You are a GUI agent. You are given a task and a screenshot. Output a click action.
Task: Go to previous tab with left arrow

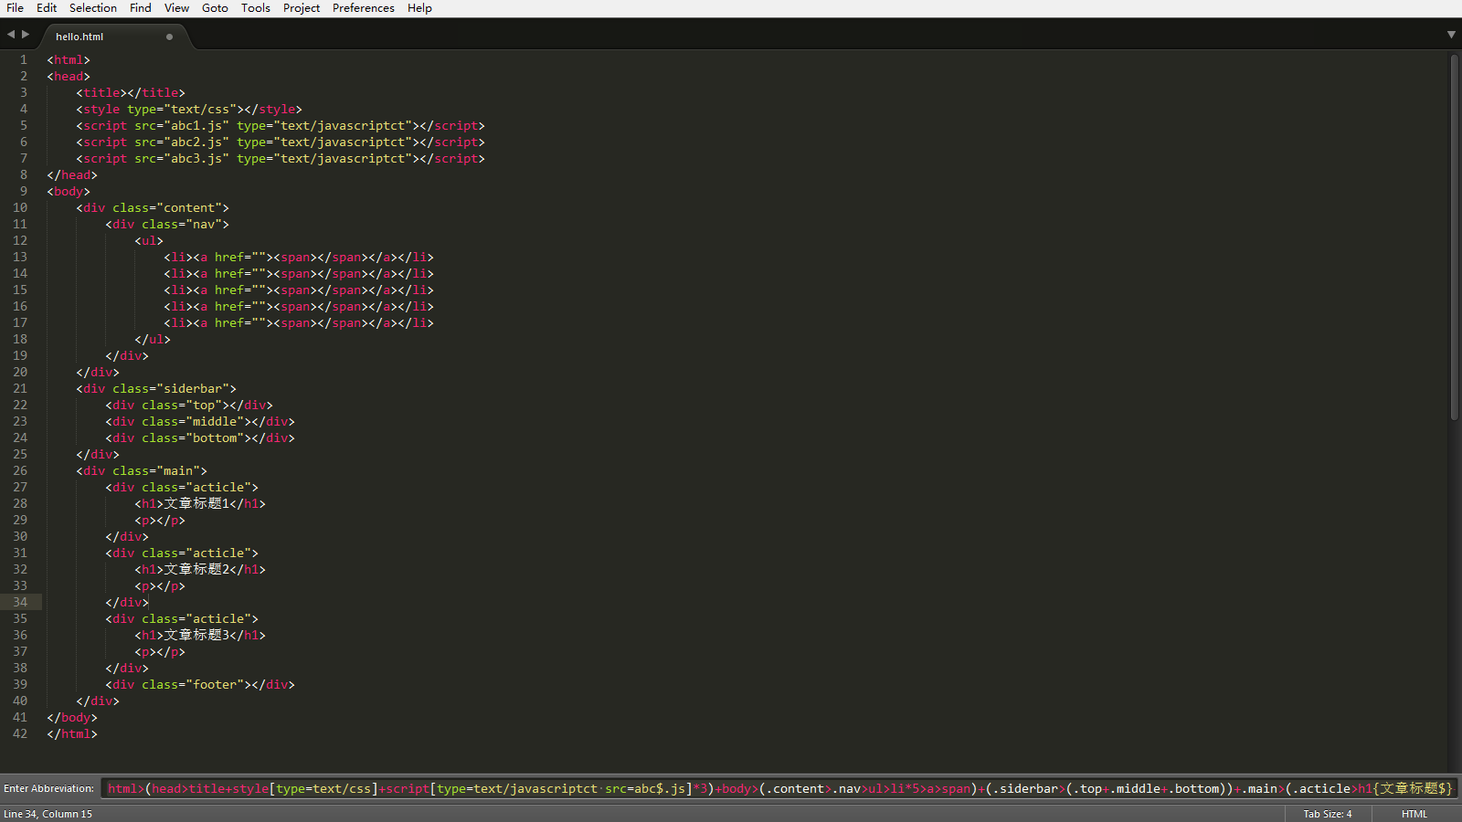point(11,35)
